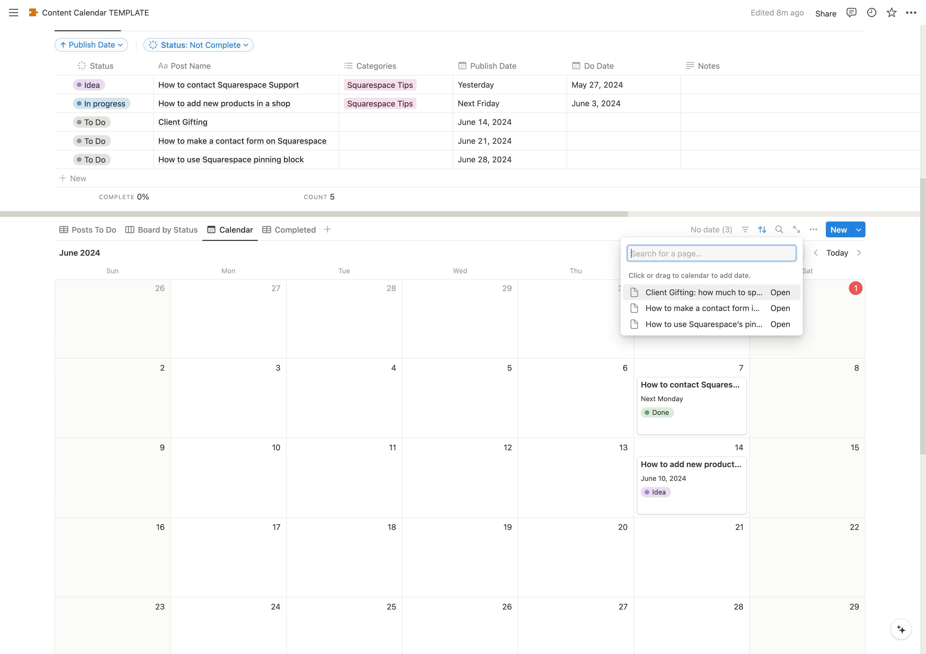
Task: Switch to Board by Status tab
Action: tap(161, 230)
